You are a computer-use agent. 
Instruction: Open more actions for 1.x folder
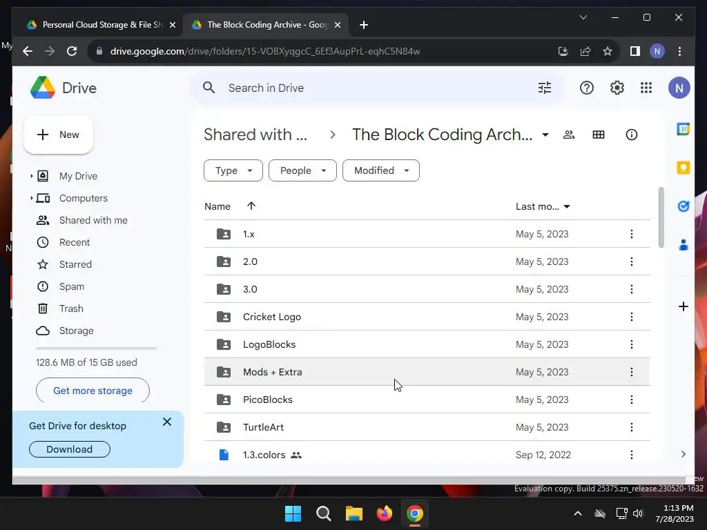[x=631, y=234]
